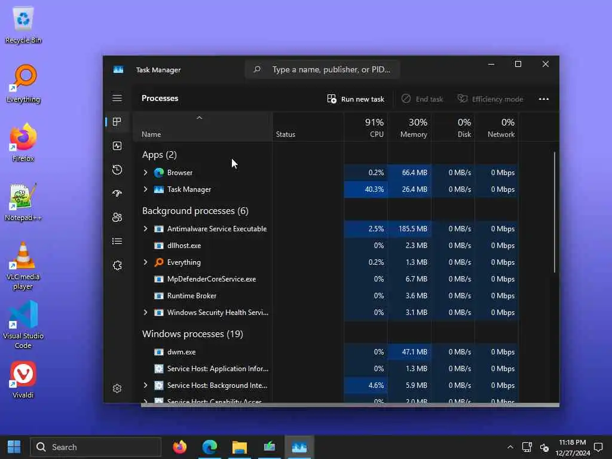Viewport: 612px width, 459px height.
Task: Select Service Host: Application Information row
Action: coord(326,369)
